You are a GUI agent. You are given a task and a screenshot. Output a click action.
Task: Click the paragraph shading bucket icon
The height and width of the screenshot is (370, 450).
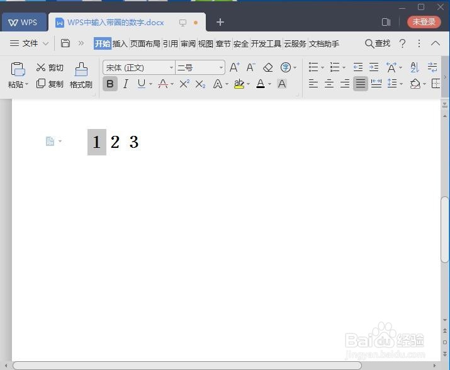(415, 84)
